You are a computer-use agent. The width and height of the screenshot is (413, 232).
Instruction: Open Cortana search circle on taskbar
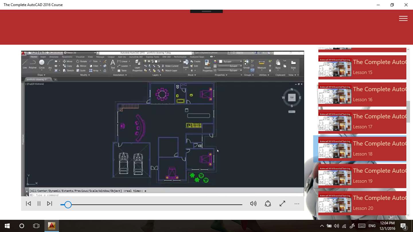click(22, 226)
